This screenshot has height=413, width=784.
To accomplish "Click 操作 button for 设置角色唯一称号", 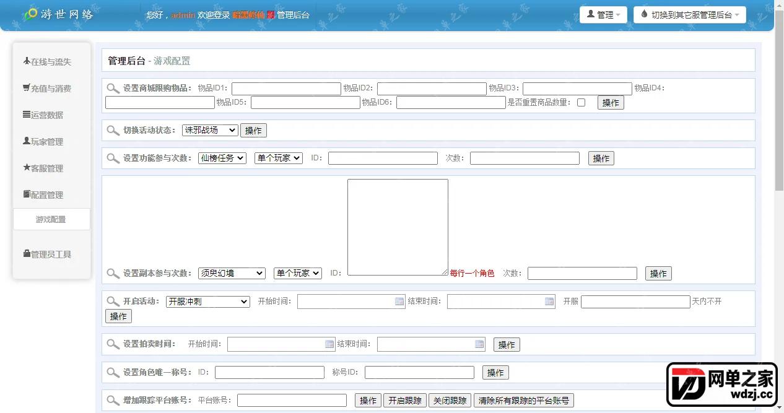I will (x=495, y=373).
